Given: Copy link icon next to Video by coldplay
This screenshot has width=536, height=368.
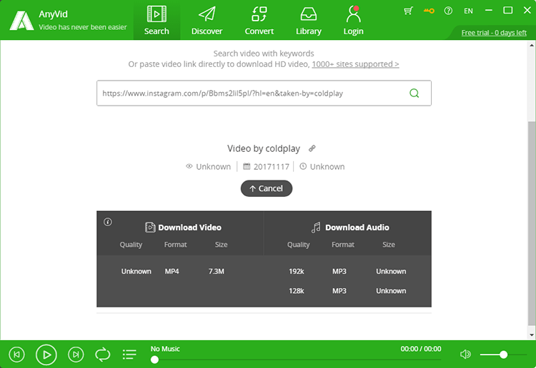Looking at the screenshot, I should pyautogui.click(x=312, y=148).
